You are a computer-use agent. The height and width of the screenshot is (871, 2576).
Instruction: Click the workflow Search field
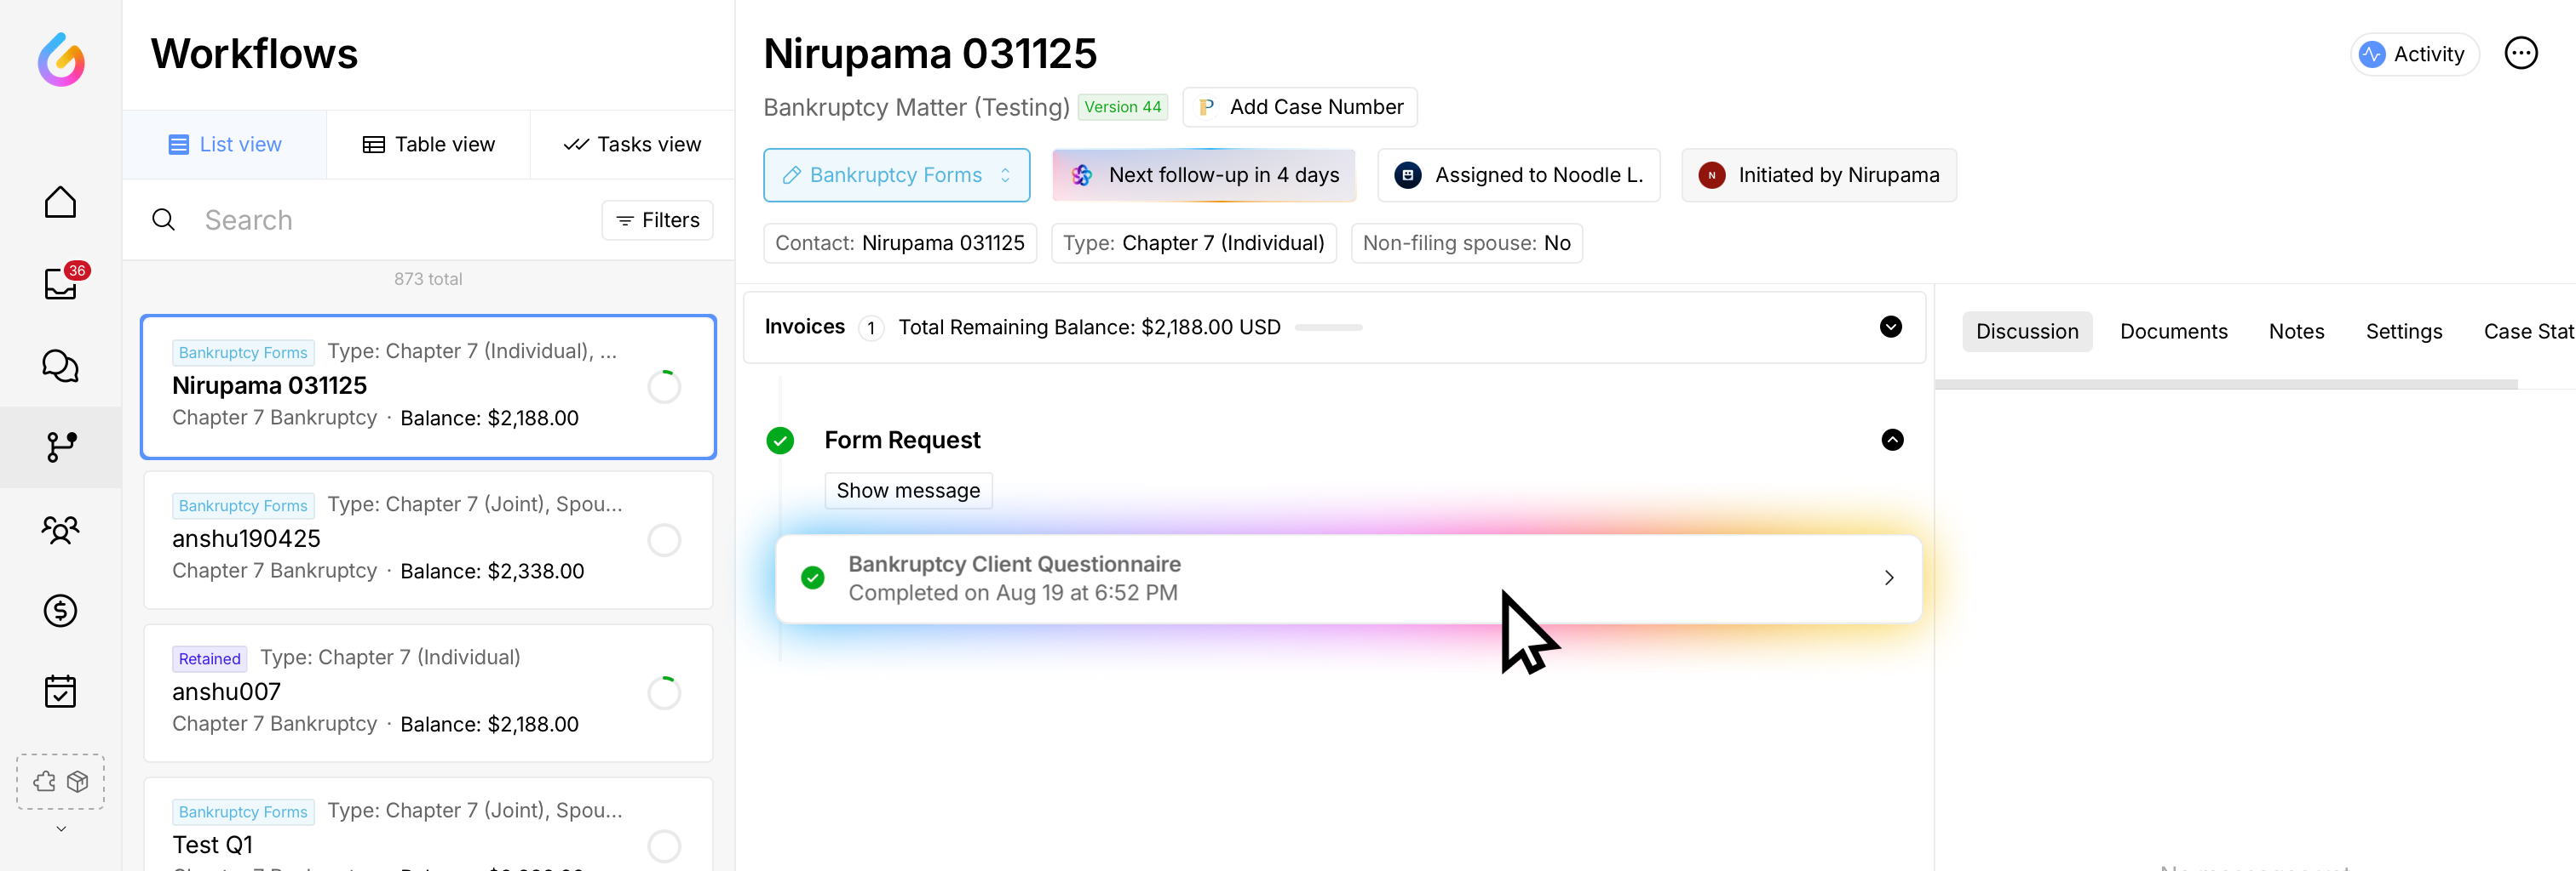click(390, 219)
